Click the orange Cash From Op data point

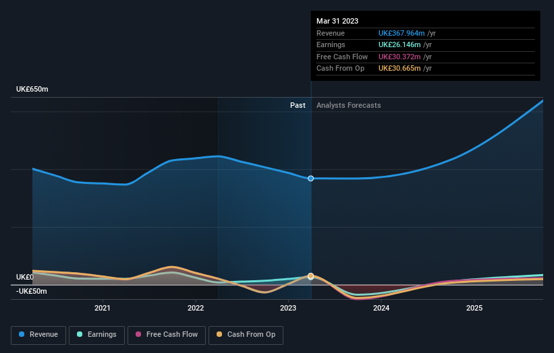(x=310, y=276)
